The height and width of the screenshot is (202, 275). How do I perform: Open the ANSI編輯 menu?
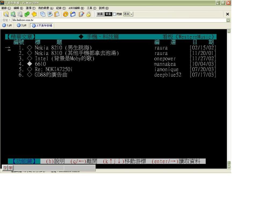(x=76, y=8)
